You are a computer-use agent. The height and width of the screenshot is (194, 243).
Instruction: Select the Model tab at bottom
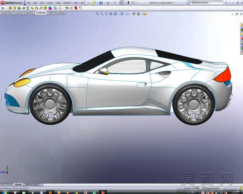point(18,184)
